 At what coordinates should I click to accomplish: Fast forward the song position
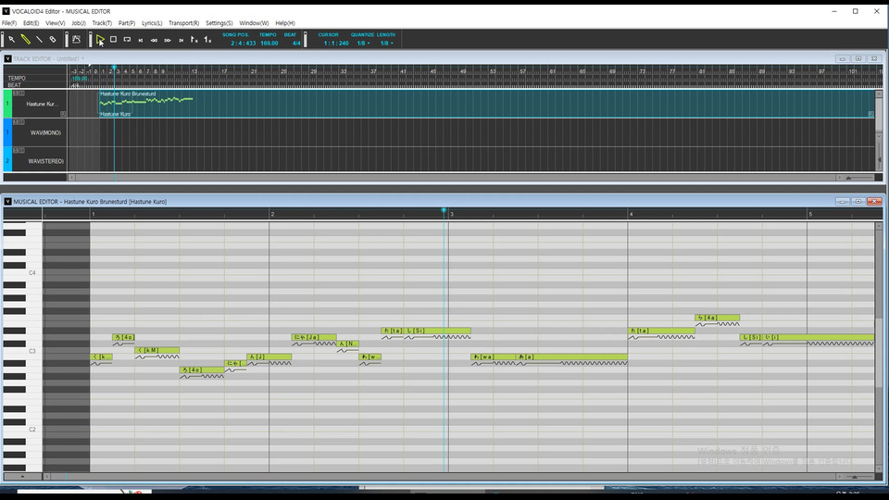pyautogui.click(x=168, y=40)
